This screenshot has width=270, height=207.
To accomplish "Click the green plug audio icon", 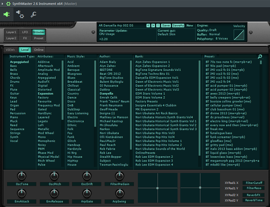I will click(7, 15).
